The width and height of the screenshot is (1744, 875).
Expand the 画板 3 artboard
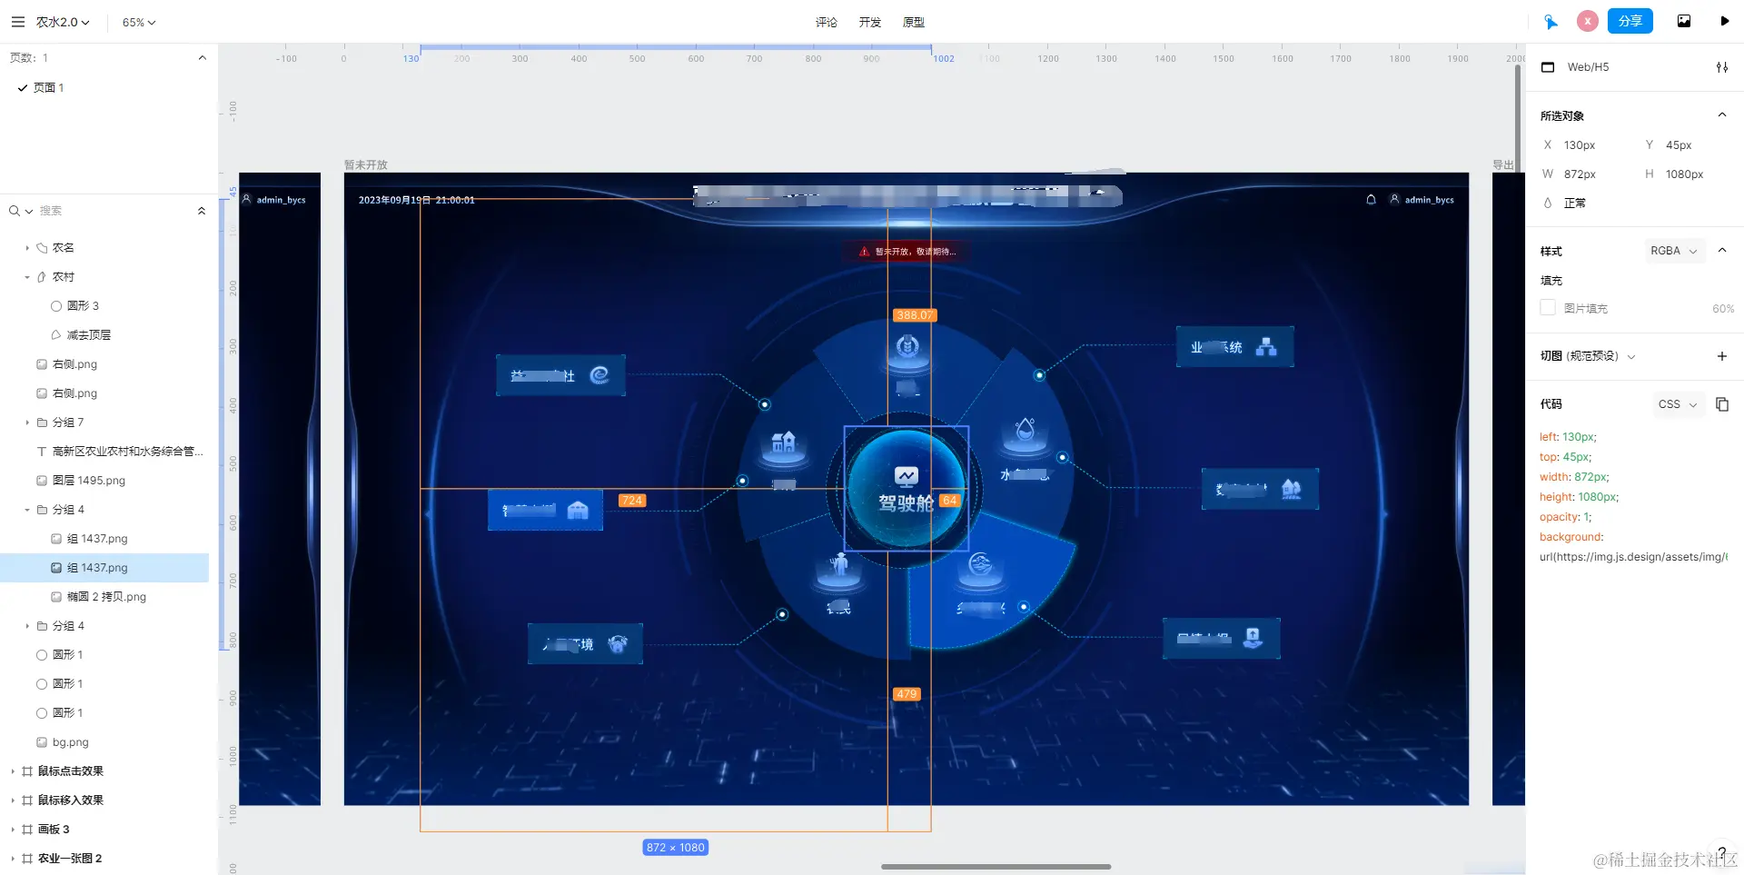tap(13, 829)
